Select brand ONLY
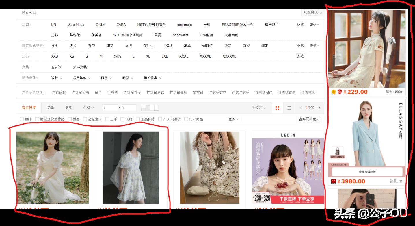The image size is (415, 226). pyautogui.click(x=101, y=25)
